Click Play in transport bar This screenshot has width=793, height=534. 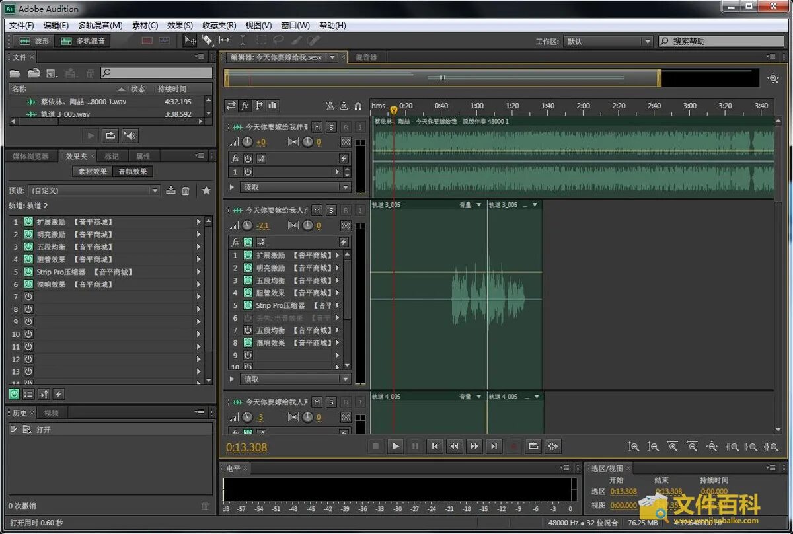point(395,446)
